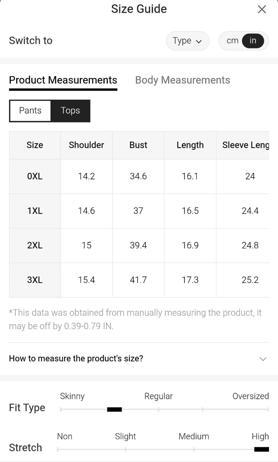Image resolution: width=278 pixels, height=462 pixels.
Task: Click the Stretch slider High marker
Action: [261, 449]
